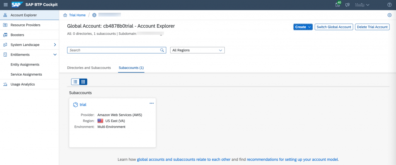Click the System Landscape sidebar icon
396x165 pixels.
pyautogui.click(x=5, y=45)
